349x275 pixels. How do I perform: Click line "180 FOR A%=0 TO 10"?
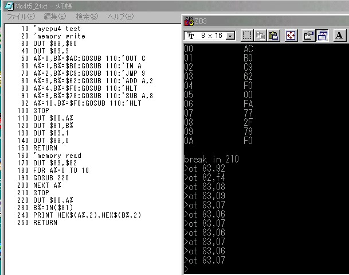pos(53,171)
